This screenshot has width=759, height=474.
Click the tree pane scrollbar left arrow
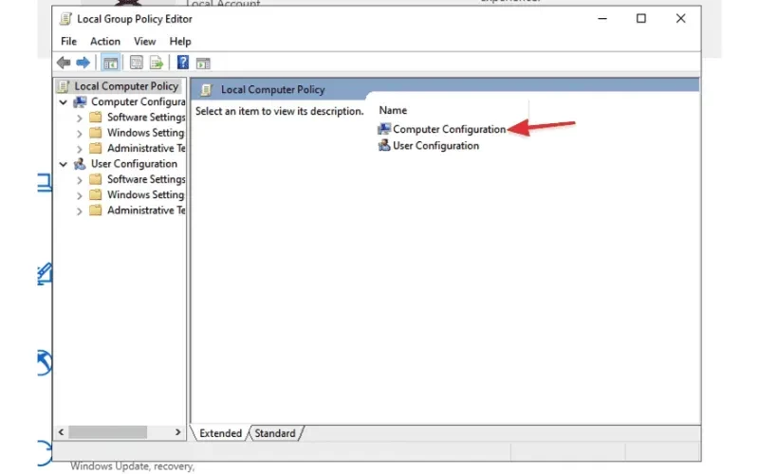pyautogui.click(x=61, y=432)
